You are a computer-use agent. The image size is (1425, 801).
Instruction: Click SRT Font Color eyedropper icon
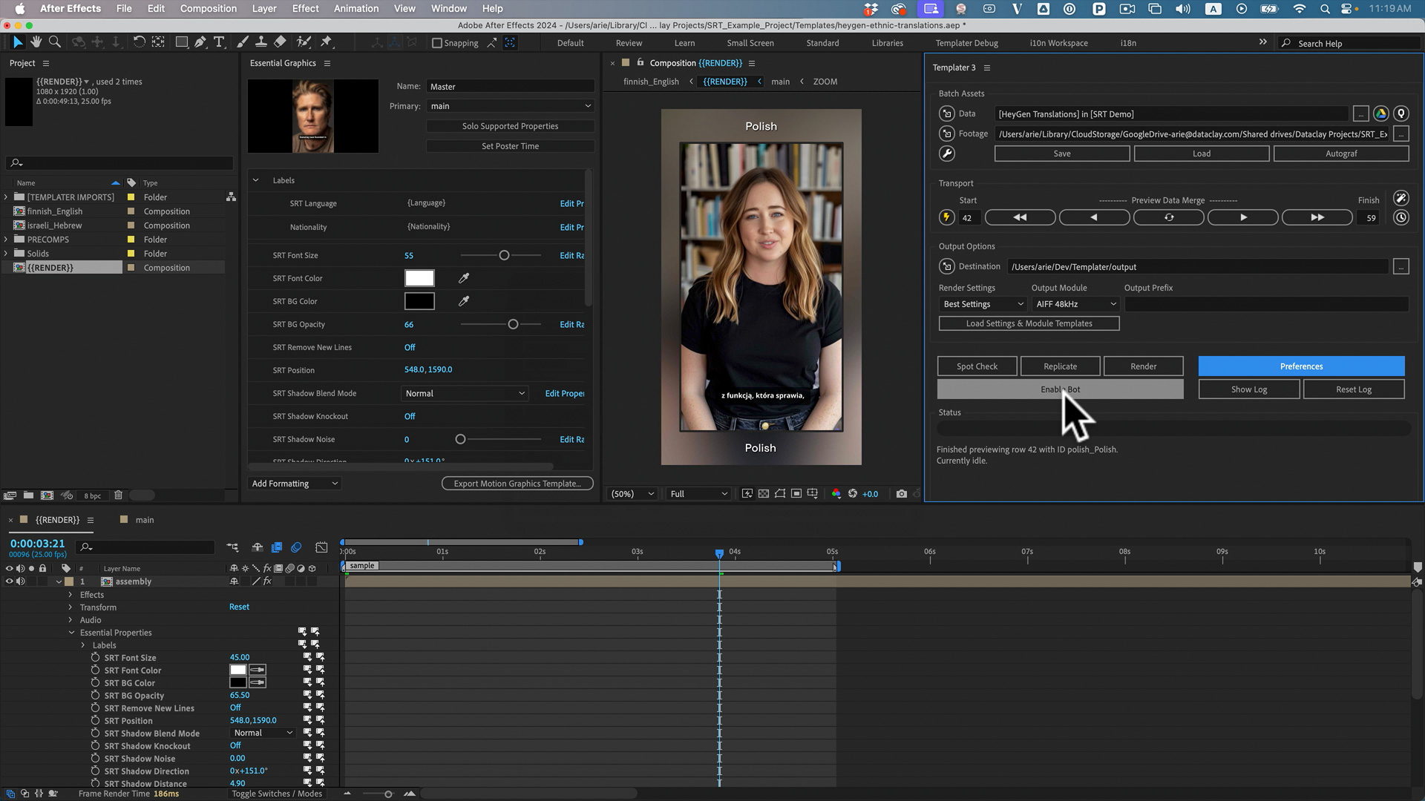point(464,278)
